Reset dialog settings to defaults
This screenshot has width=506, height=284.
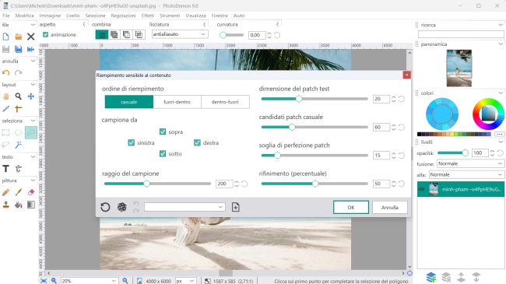tap(105, 207)
